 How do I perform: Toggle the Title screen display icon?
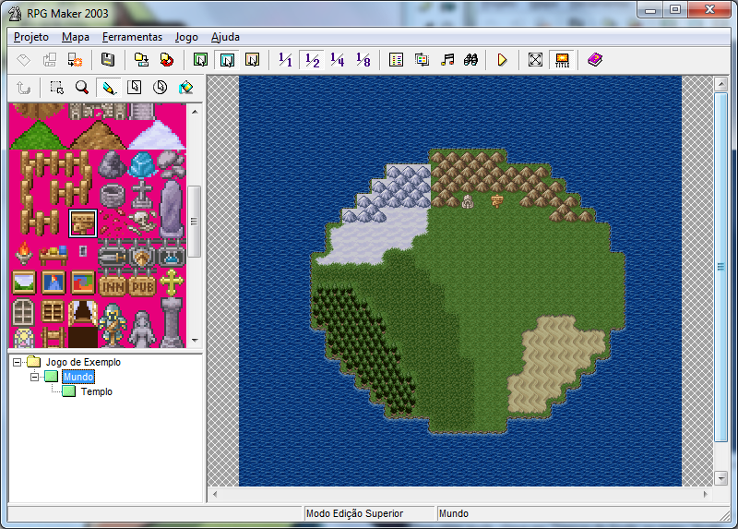562,60
